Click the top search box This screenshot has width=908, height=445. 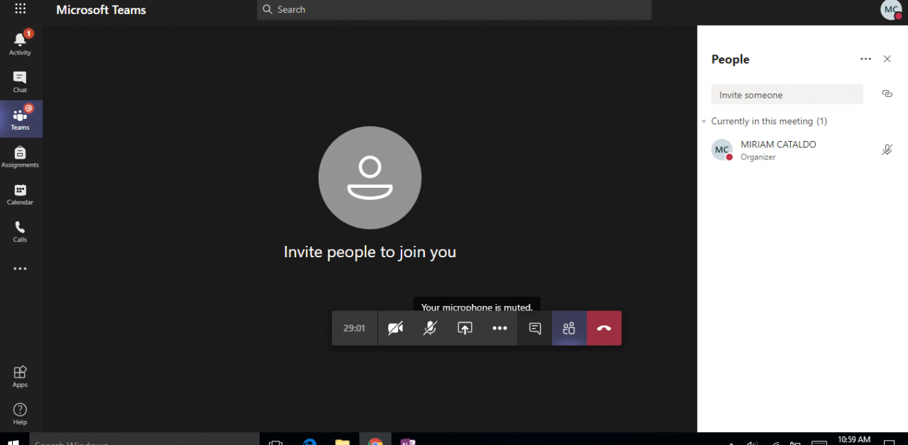coord(454,9)
